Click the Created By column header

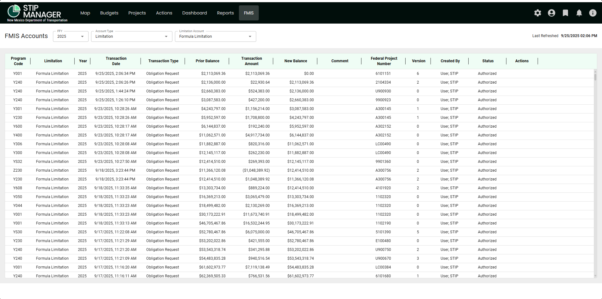point(450,61)
